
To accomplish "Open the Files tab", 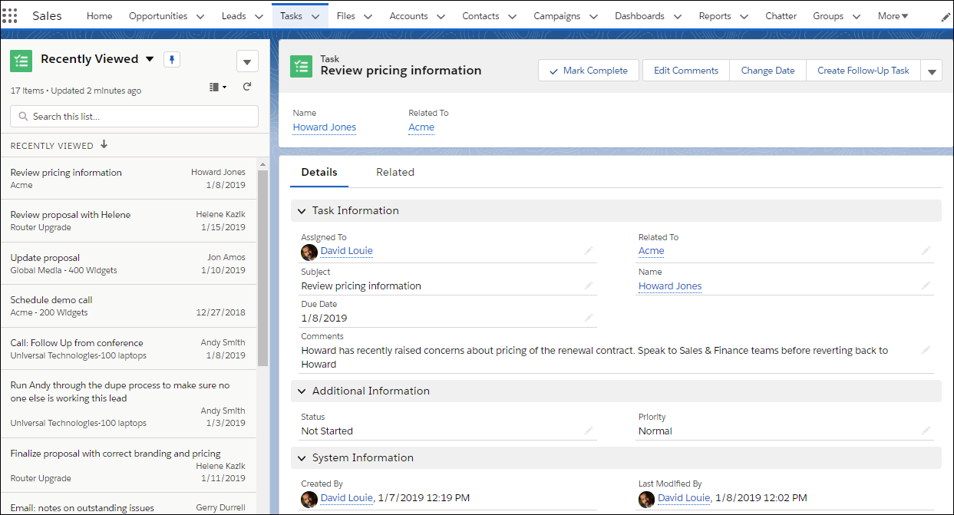I will point(345,16).
